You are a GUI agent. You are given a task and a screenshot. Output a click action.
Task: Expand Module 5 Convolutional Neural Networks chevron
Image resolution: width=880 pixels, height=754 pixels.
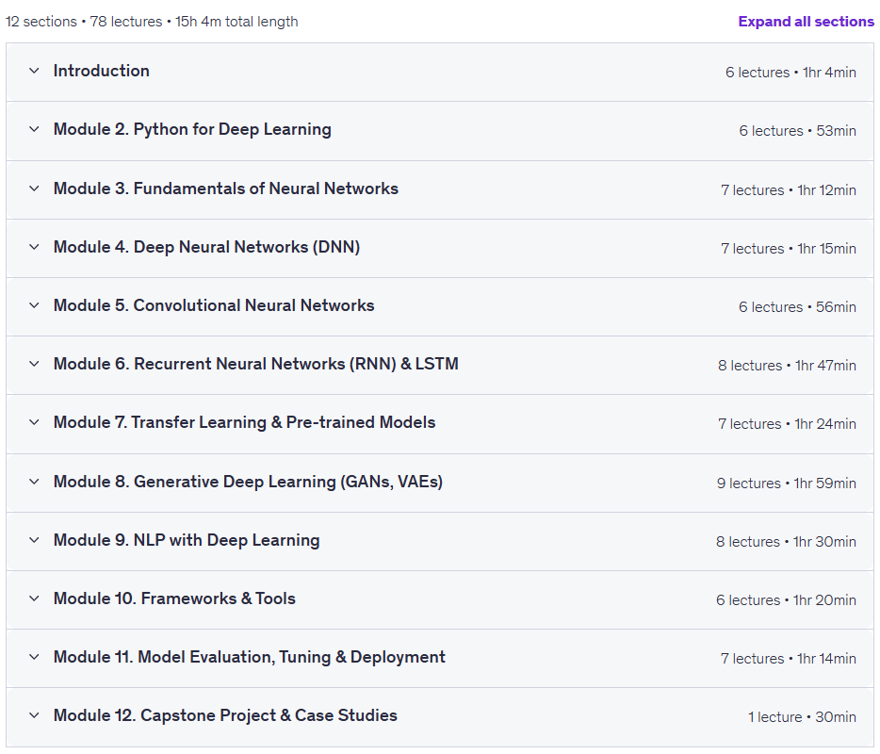tap(34, 305)
